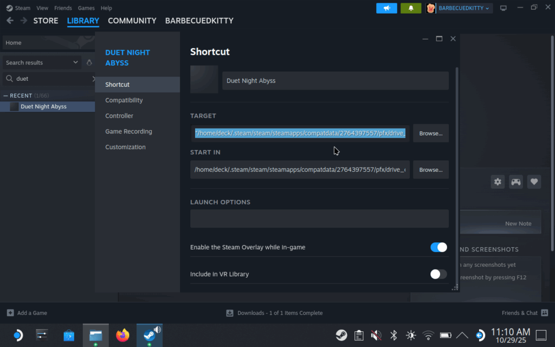Viewport: 555px width, 347px height.
Task: Disable the Steam Overlay while in-game
Action: click(438, 247)
